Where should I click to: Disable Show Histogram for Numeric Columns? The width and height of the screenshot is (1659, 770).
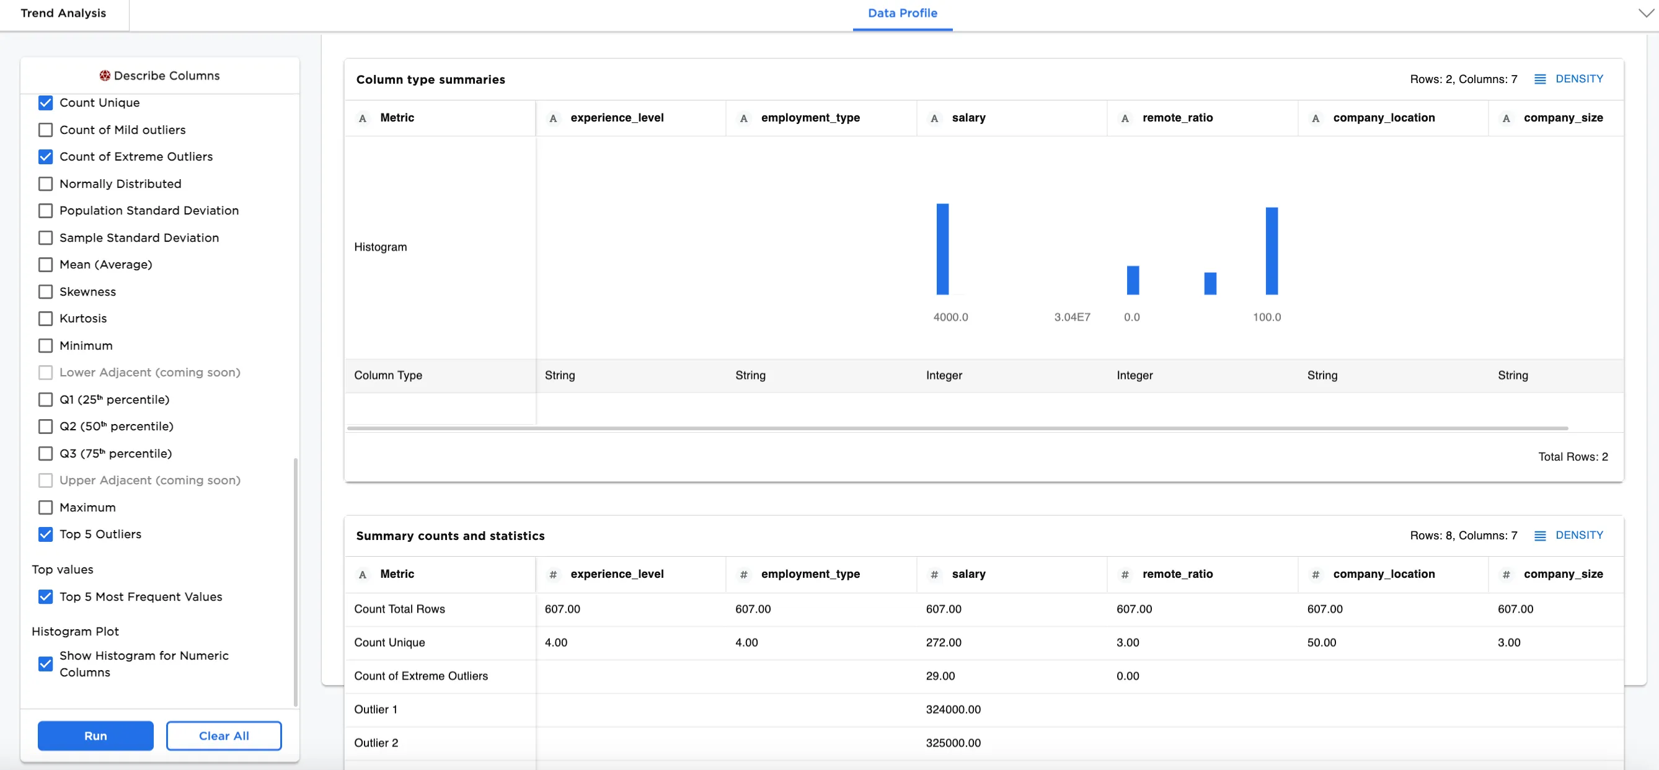click(45, 664)
